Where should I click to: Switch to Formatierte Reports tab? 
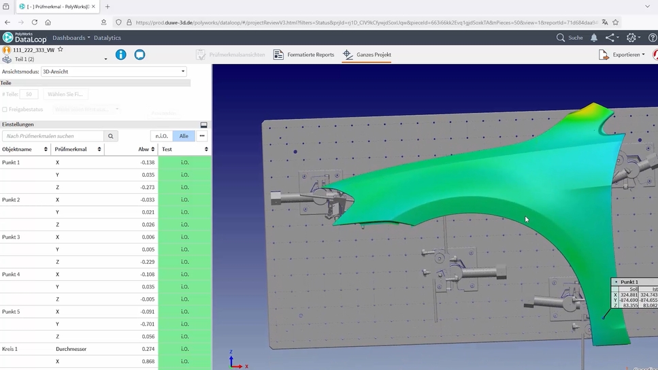pos(303,54)
